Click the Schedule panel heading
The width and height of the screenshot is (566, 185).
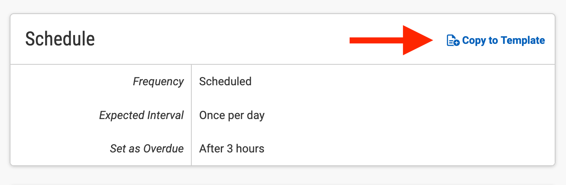(60, 39)
